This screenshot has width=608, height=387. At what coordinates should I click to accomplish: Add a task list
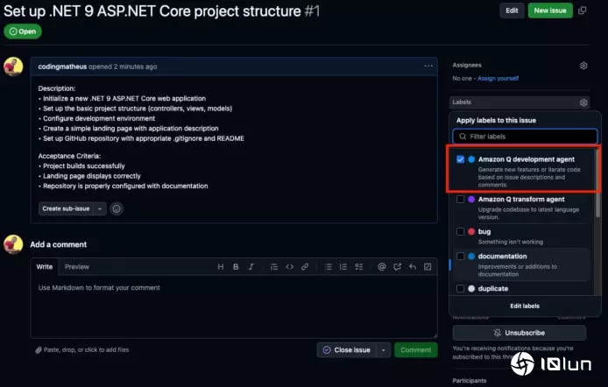[358, 266]
